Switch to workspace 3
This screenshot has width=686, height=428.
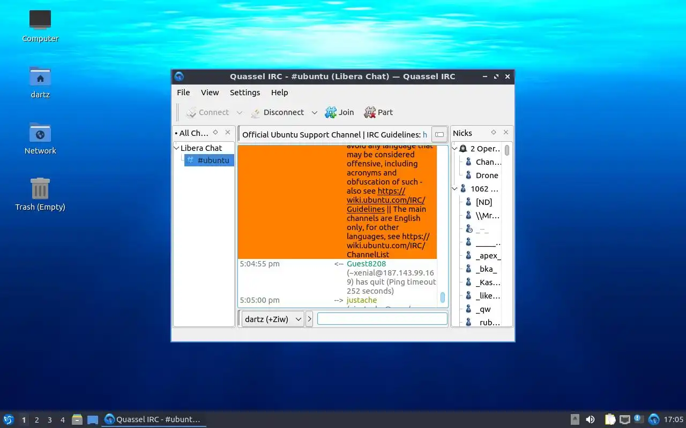point(49,420)
